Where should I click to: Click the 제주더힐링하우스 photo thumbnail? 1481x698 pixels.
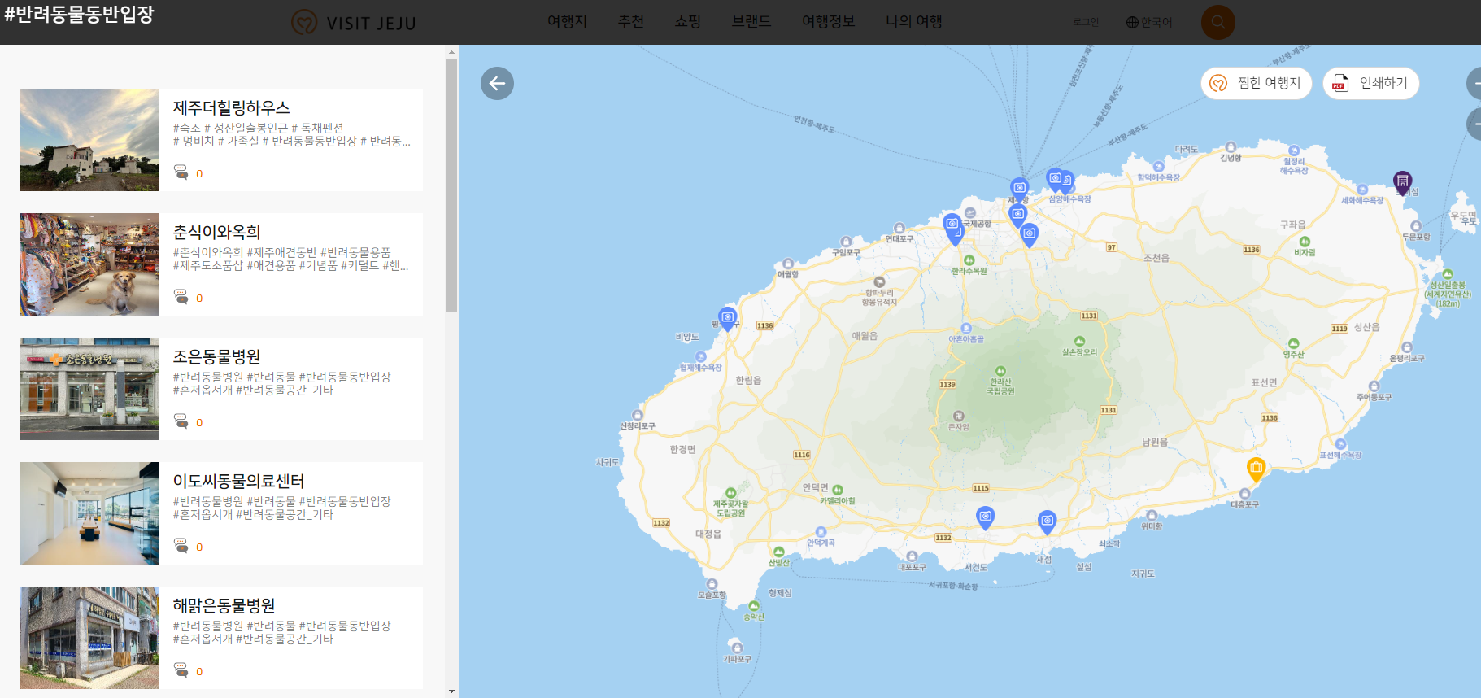tap(89, 140)
